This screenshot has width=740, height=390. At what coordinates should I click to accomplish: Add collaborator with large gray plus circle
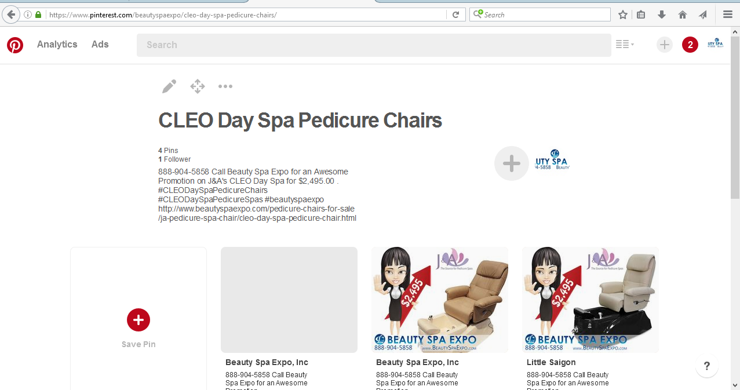coord(512,163)
